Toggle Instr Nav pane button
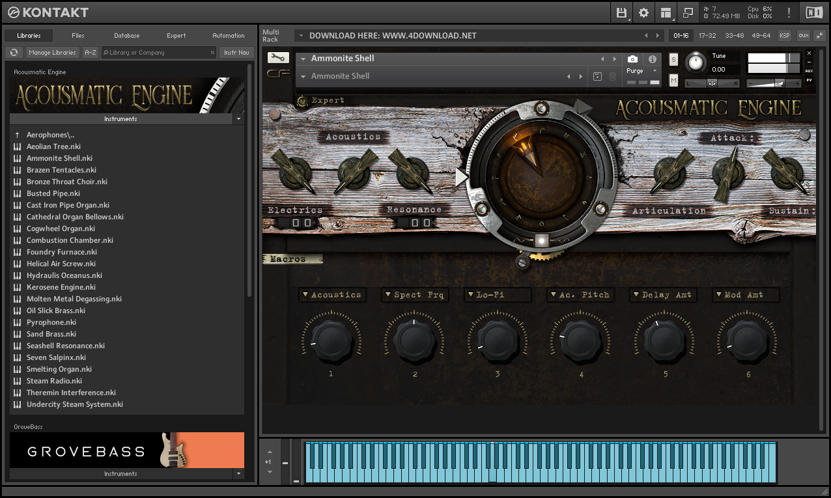The height and width of the screenshot is (498, 831). (x=236, y=52)
